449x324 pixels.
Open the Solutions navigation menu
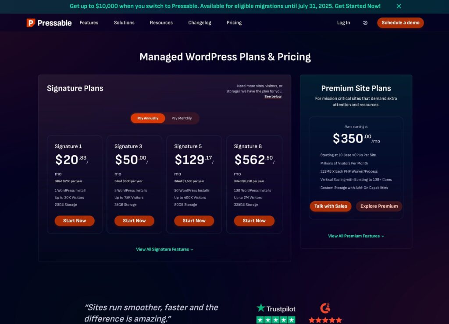tap(124, 23)
